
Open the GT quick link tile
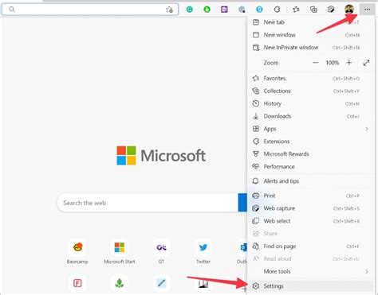click(161, 252)
